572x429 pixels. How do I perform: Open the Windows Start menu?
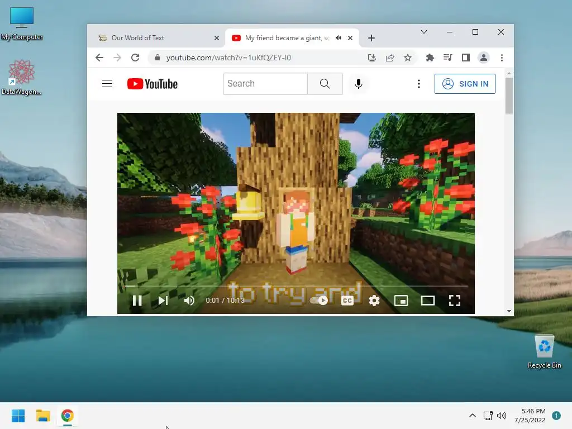(18, 416)
